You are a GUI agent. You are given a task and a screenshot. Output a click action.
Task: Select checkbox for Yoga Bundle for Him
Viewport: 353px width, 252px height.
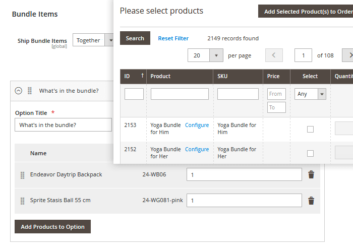(x=310, y=129)
